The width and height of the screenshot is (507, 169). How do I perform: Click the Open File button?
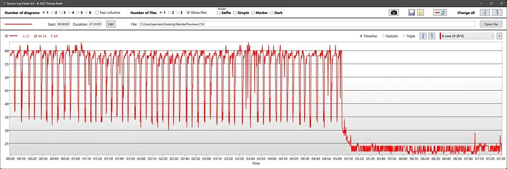pyautogui.click(x=491, y=24)
